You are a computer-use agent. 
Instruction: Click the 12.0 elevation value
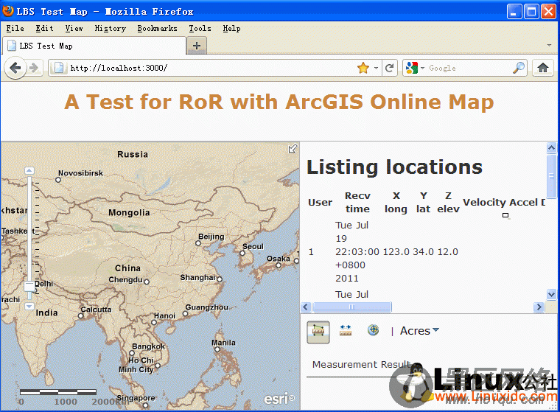pos(448,252)
